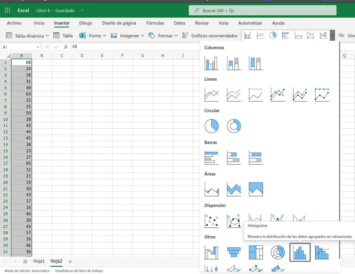Screen dimensions: 355x274
Task: Click the column chart icon in the ribbon gallery
Action: 248,35
